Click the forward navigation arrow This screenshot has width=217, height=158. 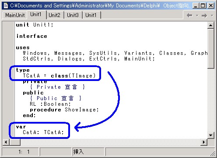coord(204,15)
